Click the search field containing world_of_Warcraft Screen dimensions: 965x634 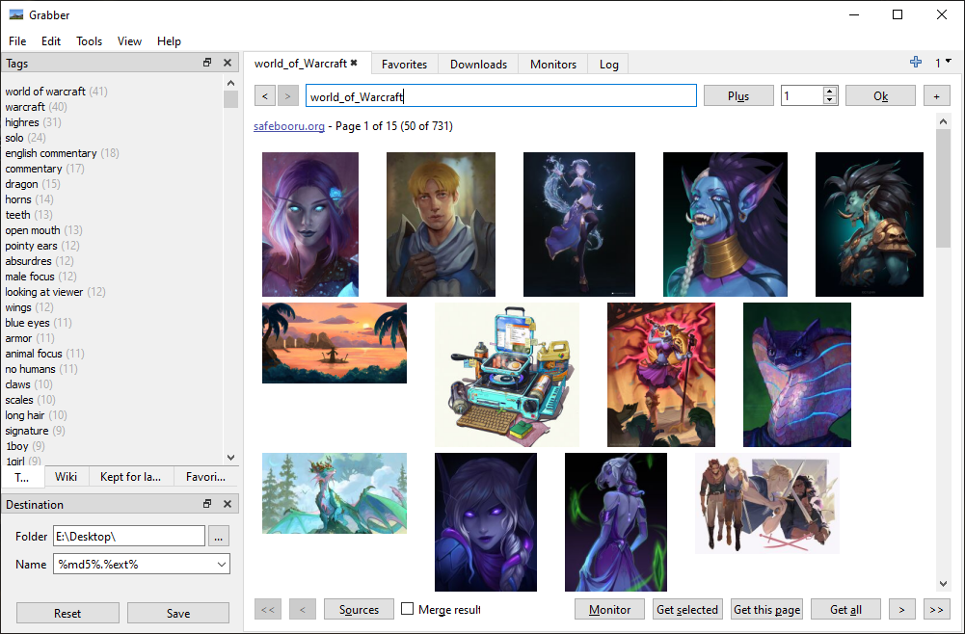click(x=501, y=96)
